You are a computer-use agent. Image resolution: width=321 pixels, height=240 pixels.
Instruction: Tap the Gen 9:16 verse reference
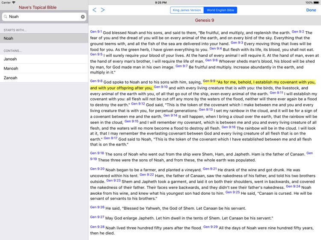(x=229, y=127)
